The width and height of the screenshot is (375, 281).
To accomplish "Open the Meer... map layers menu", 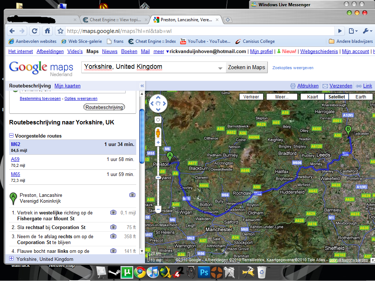I will [282, 97].
